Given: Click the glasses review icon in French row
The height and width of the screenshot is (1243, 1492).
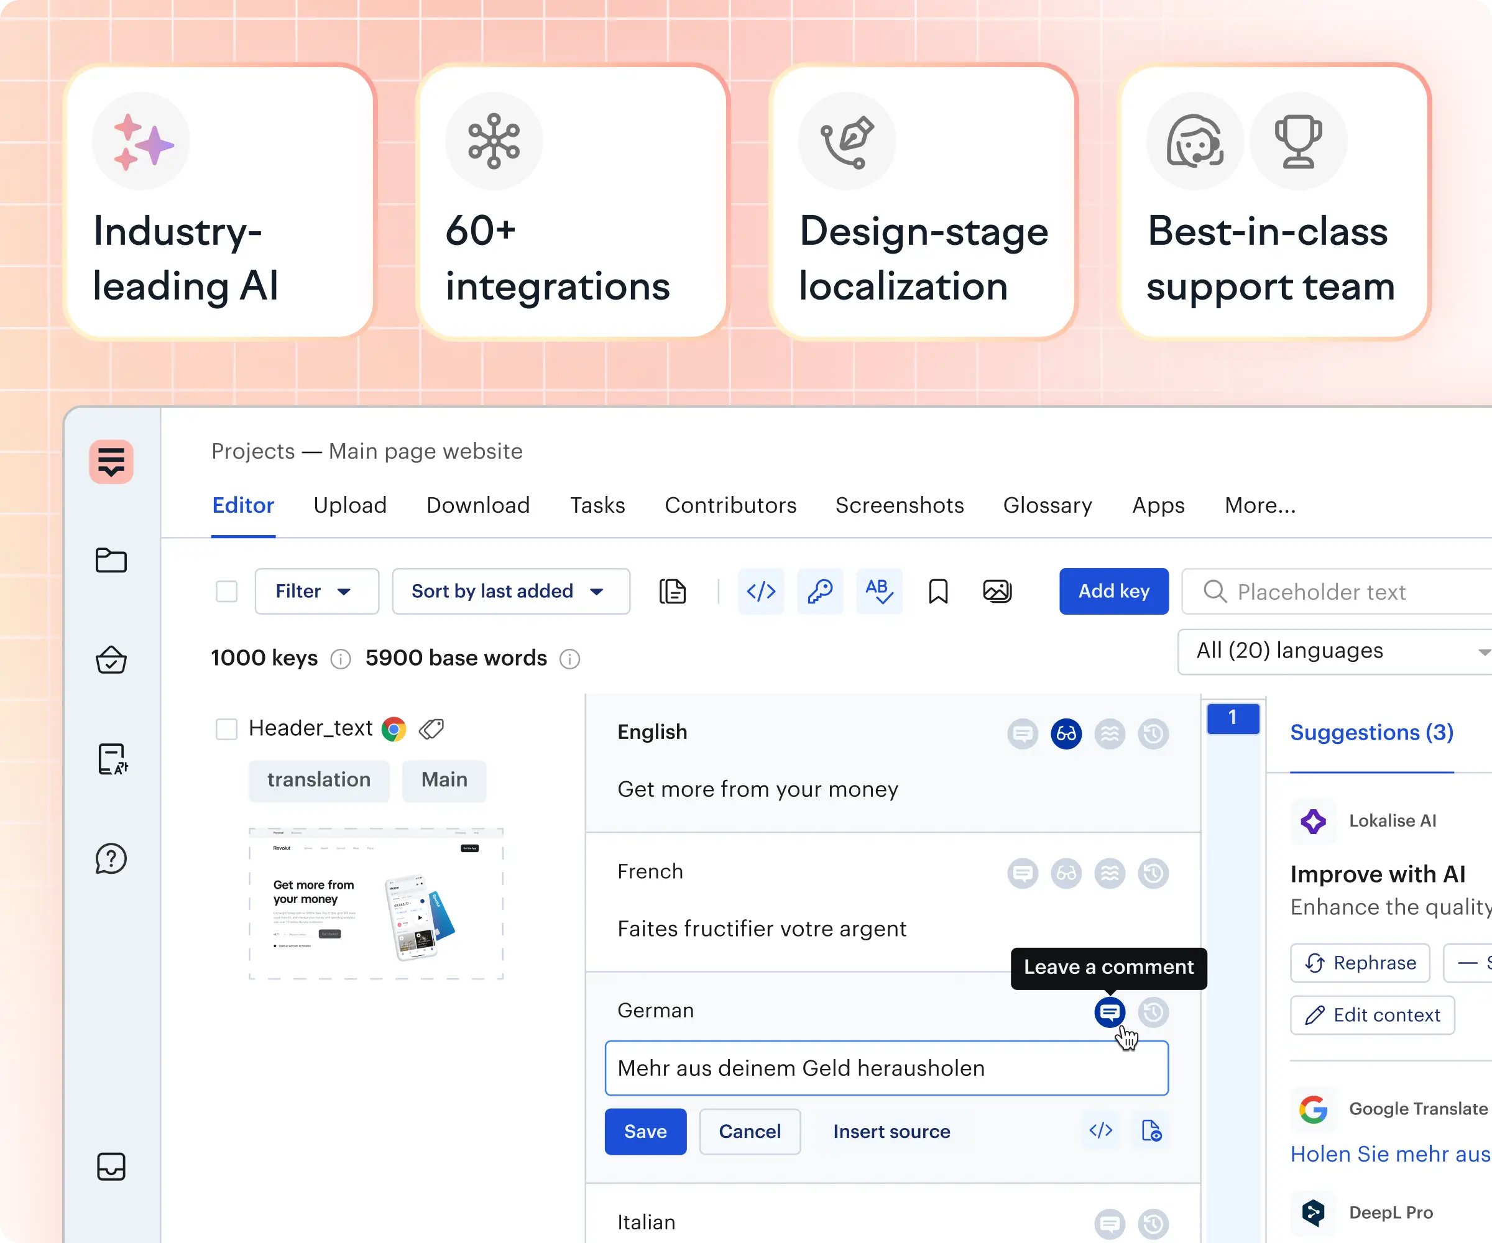Looking at the screenshot, I should click(1066, 873).
